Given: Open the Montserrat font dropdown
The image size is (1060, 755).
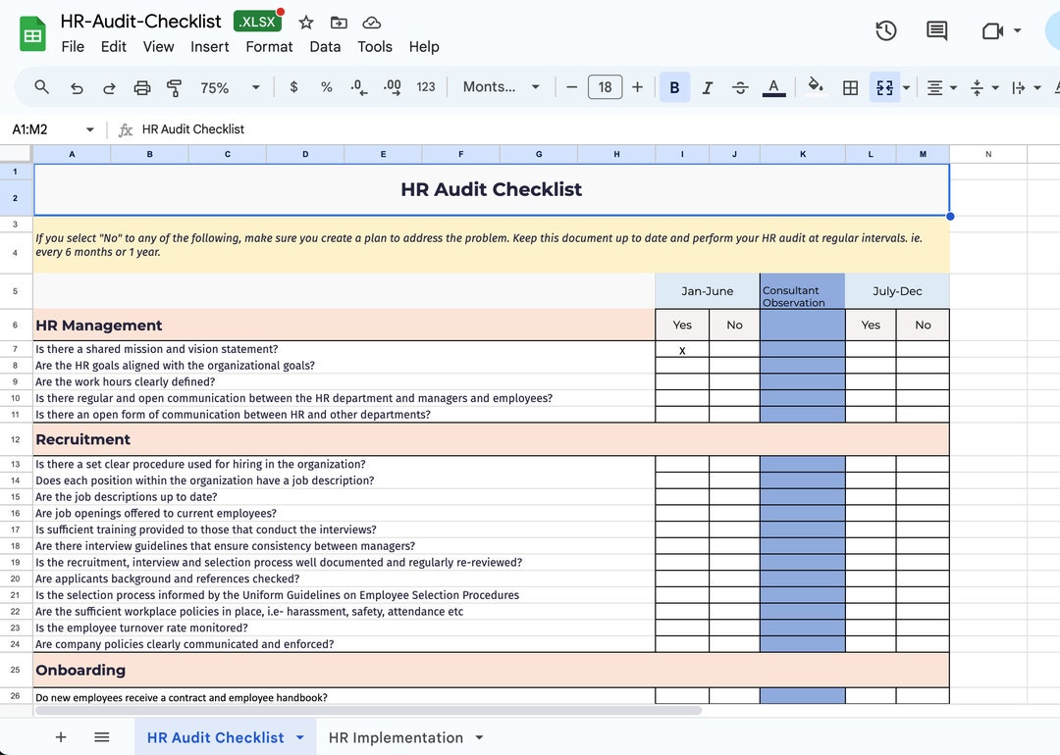Looking at the screenshot, I should coord(501,86).
